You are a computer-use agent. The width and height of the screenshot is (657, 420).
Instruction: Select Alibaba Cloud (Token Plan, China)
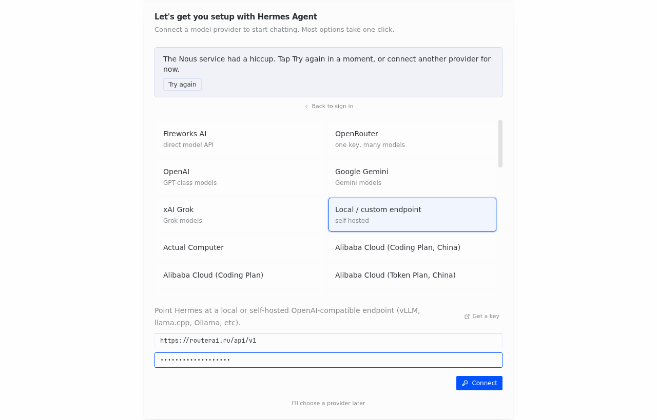[412, 275]
